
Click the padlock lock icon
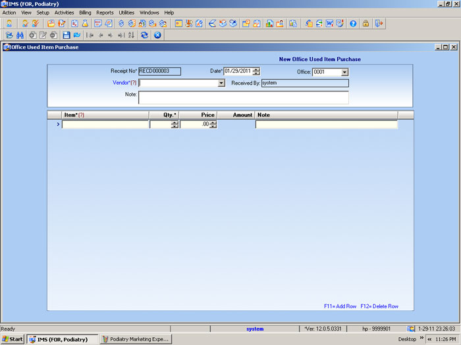pos(366,24)
